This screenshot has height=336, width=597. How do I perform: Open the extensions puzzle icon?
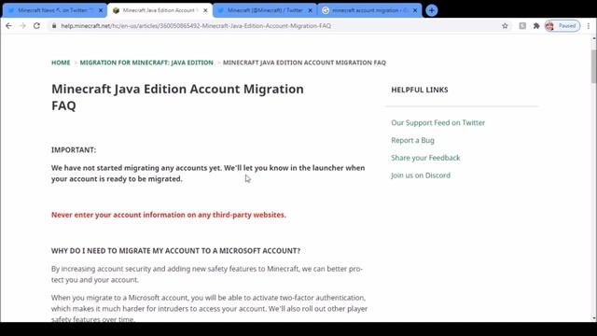(x=536, y=26)
